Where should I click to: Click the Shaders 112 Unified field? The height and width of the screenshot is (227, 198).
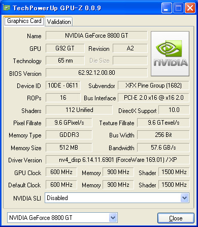point(79,110)
